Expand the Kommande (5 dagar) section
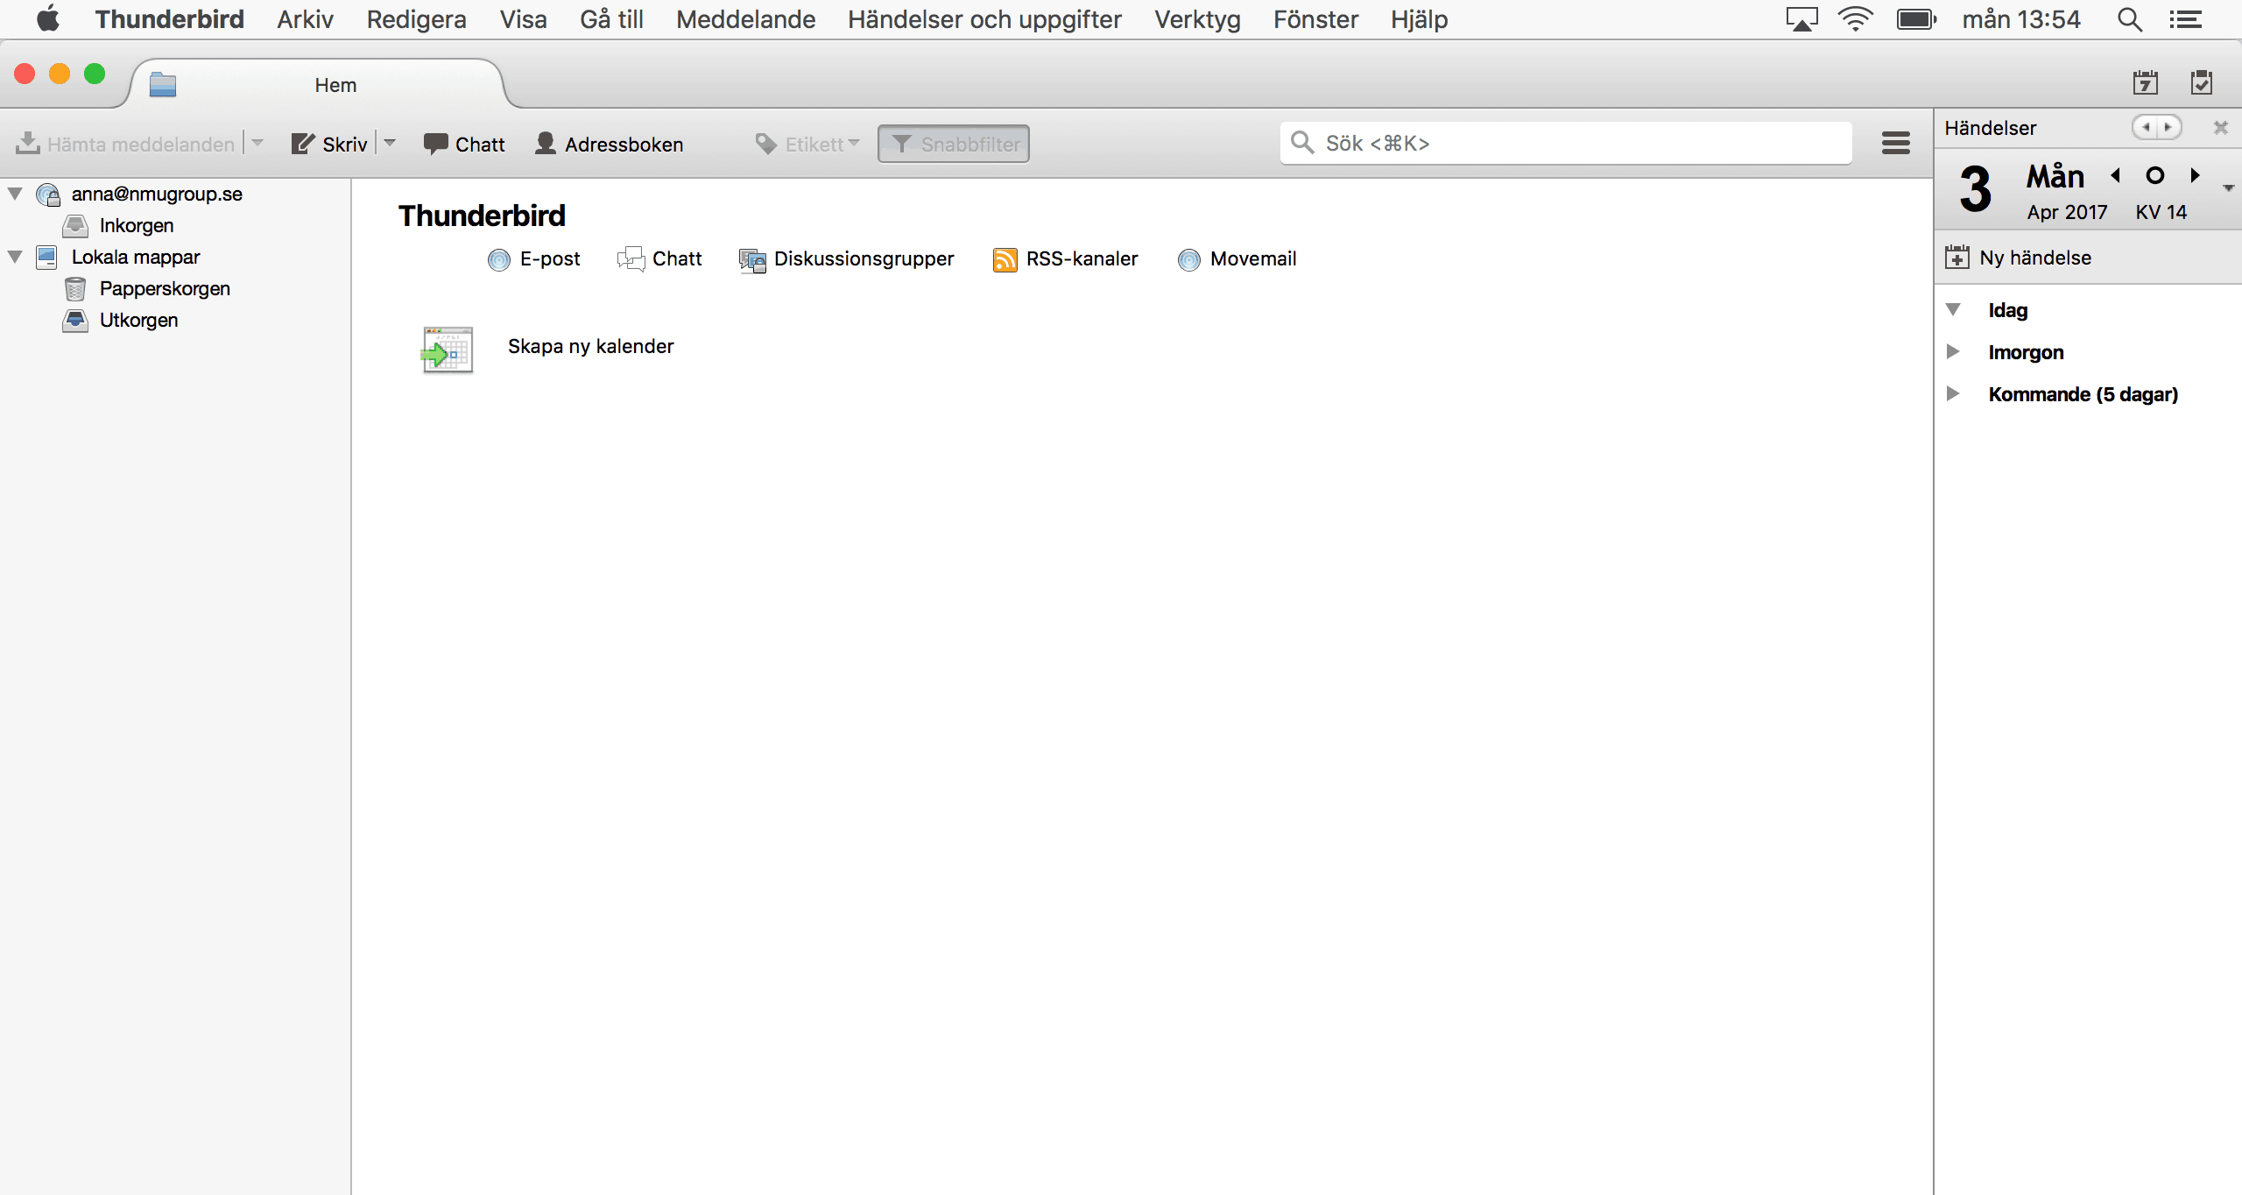The height and width of the screenshot is (1195, 2242). point(1955,394)
